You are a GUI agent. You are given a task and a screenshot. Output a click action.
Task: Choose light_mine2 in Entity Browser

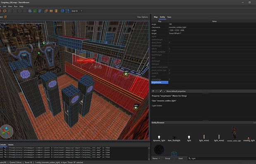(219, 138)
